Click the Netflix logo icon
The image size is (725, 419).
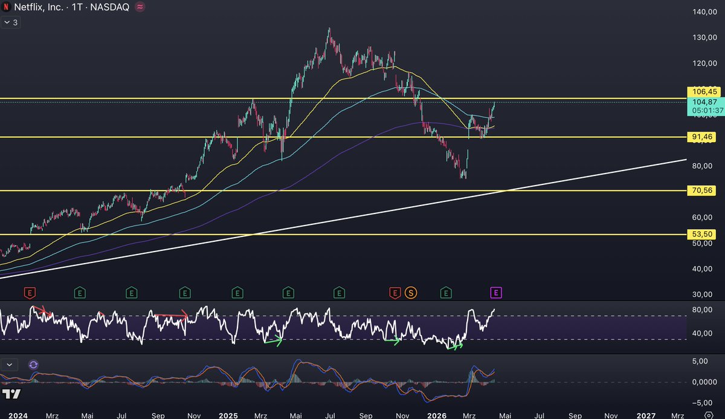click(x=5, y=7)
